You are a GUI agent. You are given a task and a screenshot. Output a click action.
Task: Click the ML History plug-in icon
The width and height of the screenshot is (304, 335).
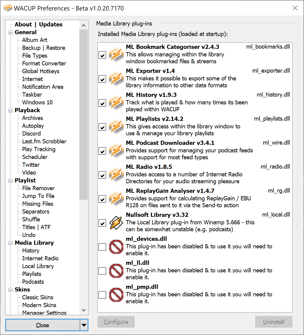point(116,103)
